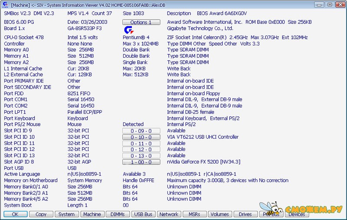Image resolution: width=347 pixels, height=220 pixels.
Task: Click the 'Memory on Motherboard' label
Action: tap(31, 181)
